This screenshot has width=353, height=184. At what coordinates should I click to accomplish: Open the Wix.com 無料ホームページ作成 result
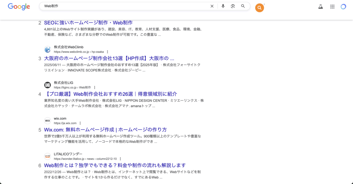tap(105, 130)
